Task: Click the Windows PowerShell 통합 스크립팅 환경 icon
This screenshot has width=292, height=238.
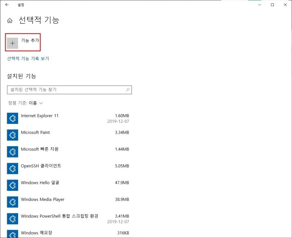Action: [12, 219]
